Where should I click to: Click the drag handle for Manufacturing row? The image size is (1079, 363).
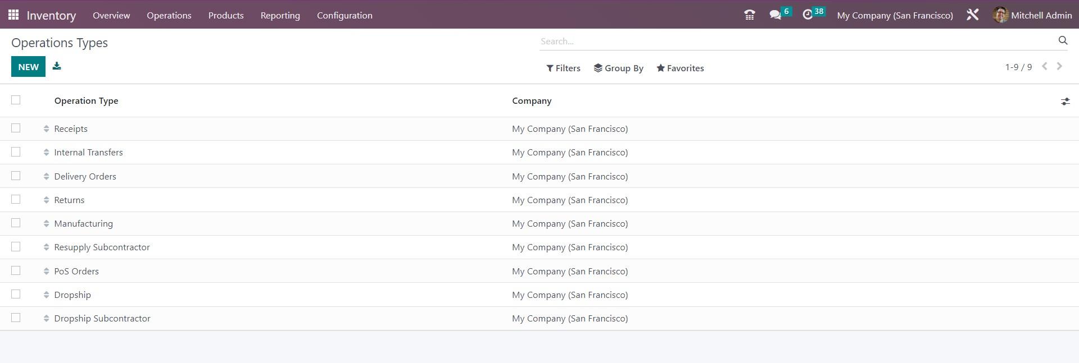46,224
